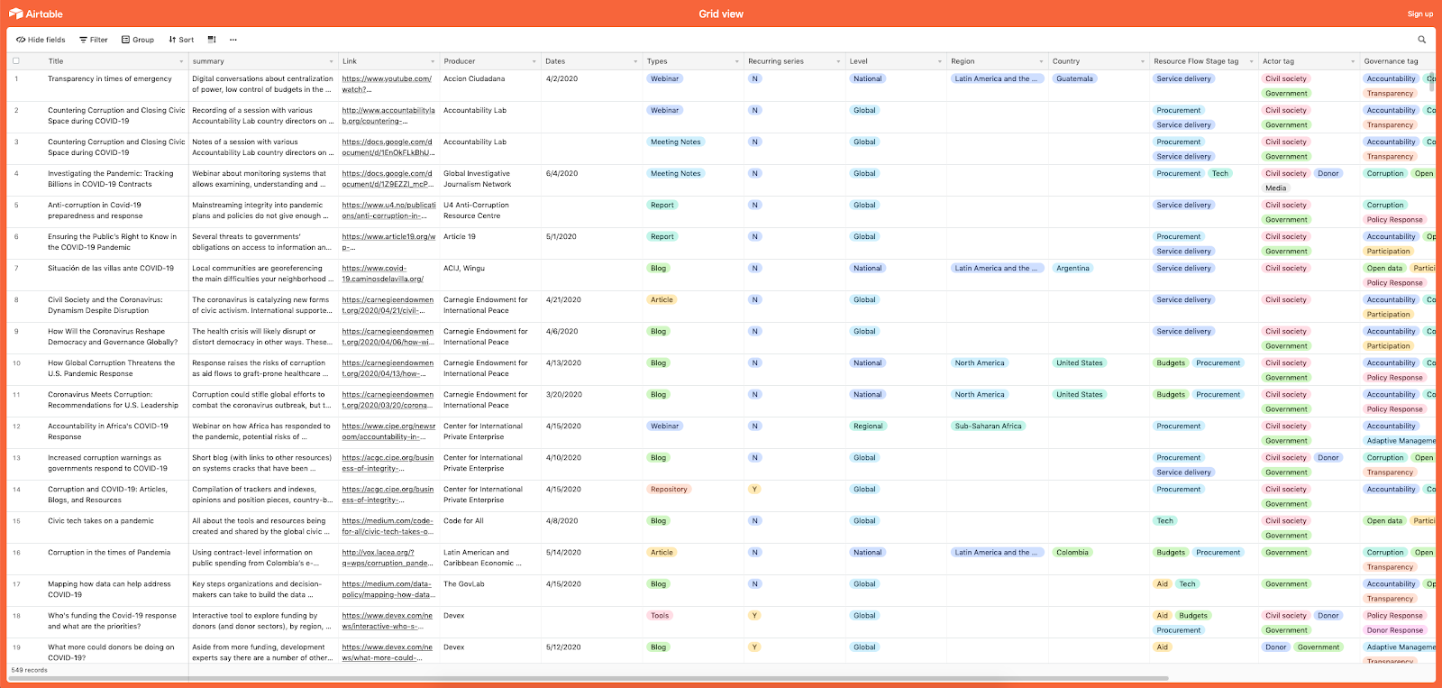Select 'Situación de las villas ante COVID-19' cell
This screenshot has width=1442, height=688.
(x=111, y=268)
